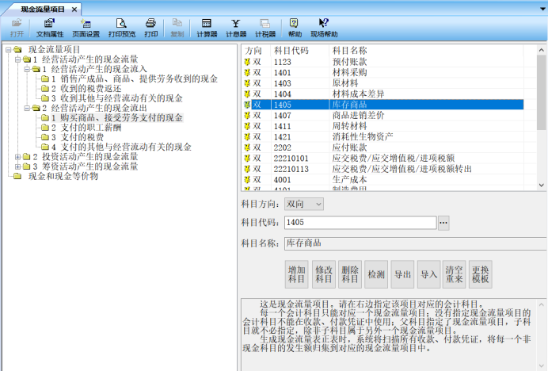Click the 增加科目 button
The width and height of the screenshot is (548, 371).
297,274
